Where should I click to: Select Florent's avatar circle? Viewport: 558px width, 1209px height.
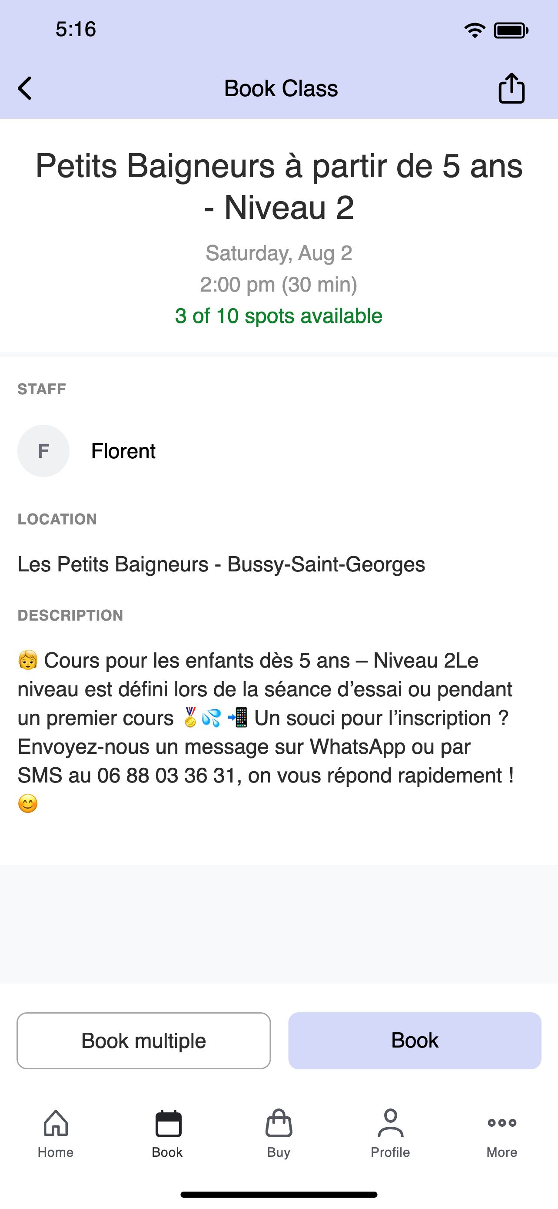coord(43,450)
